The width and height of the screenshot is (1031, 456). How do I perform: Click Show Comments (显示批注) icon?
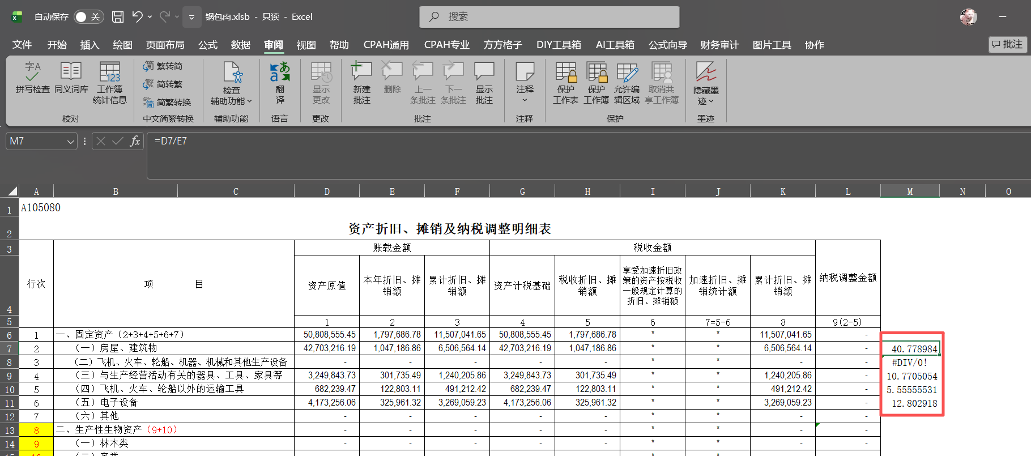click(x=484, y=83)
